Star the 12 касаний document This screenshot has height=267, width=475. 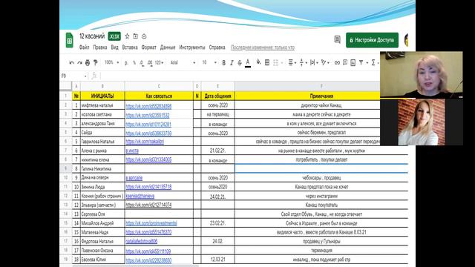pyautogui.click(x=127, y=36)
